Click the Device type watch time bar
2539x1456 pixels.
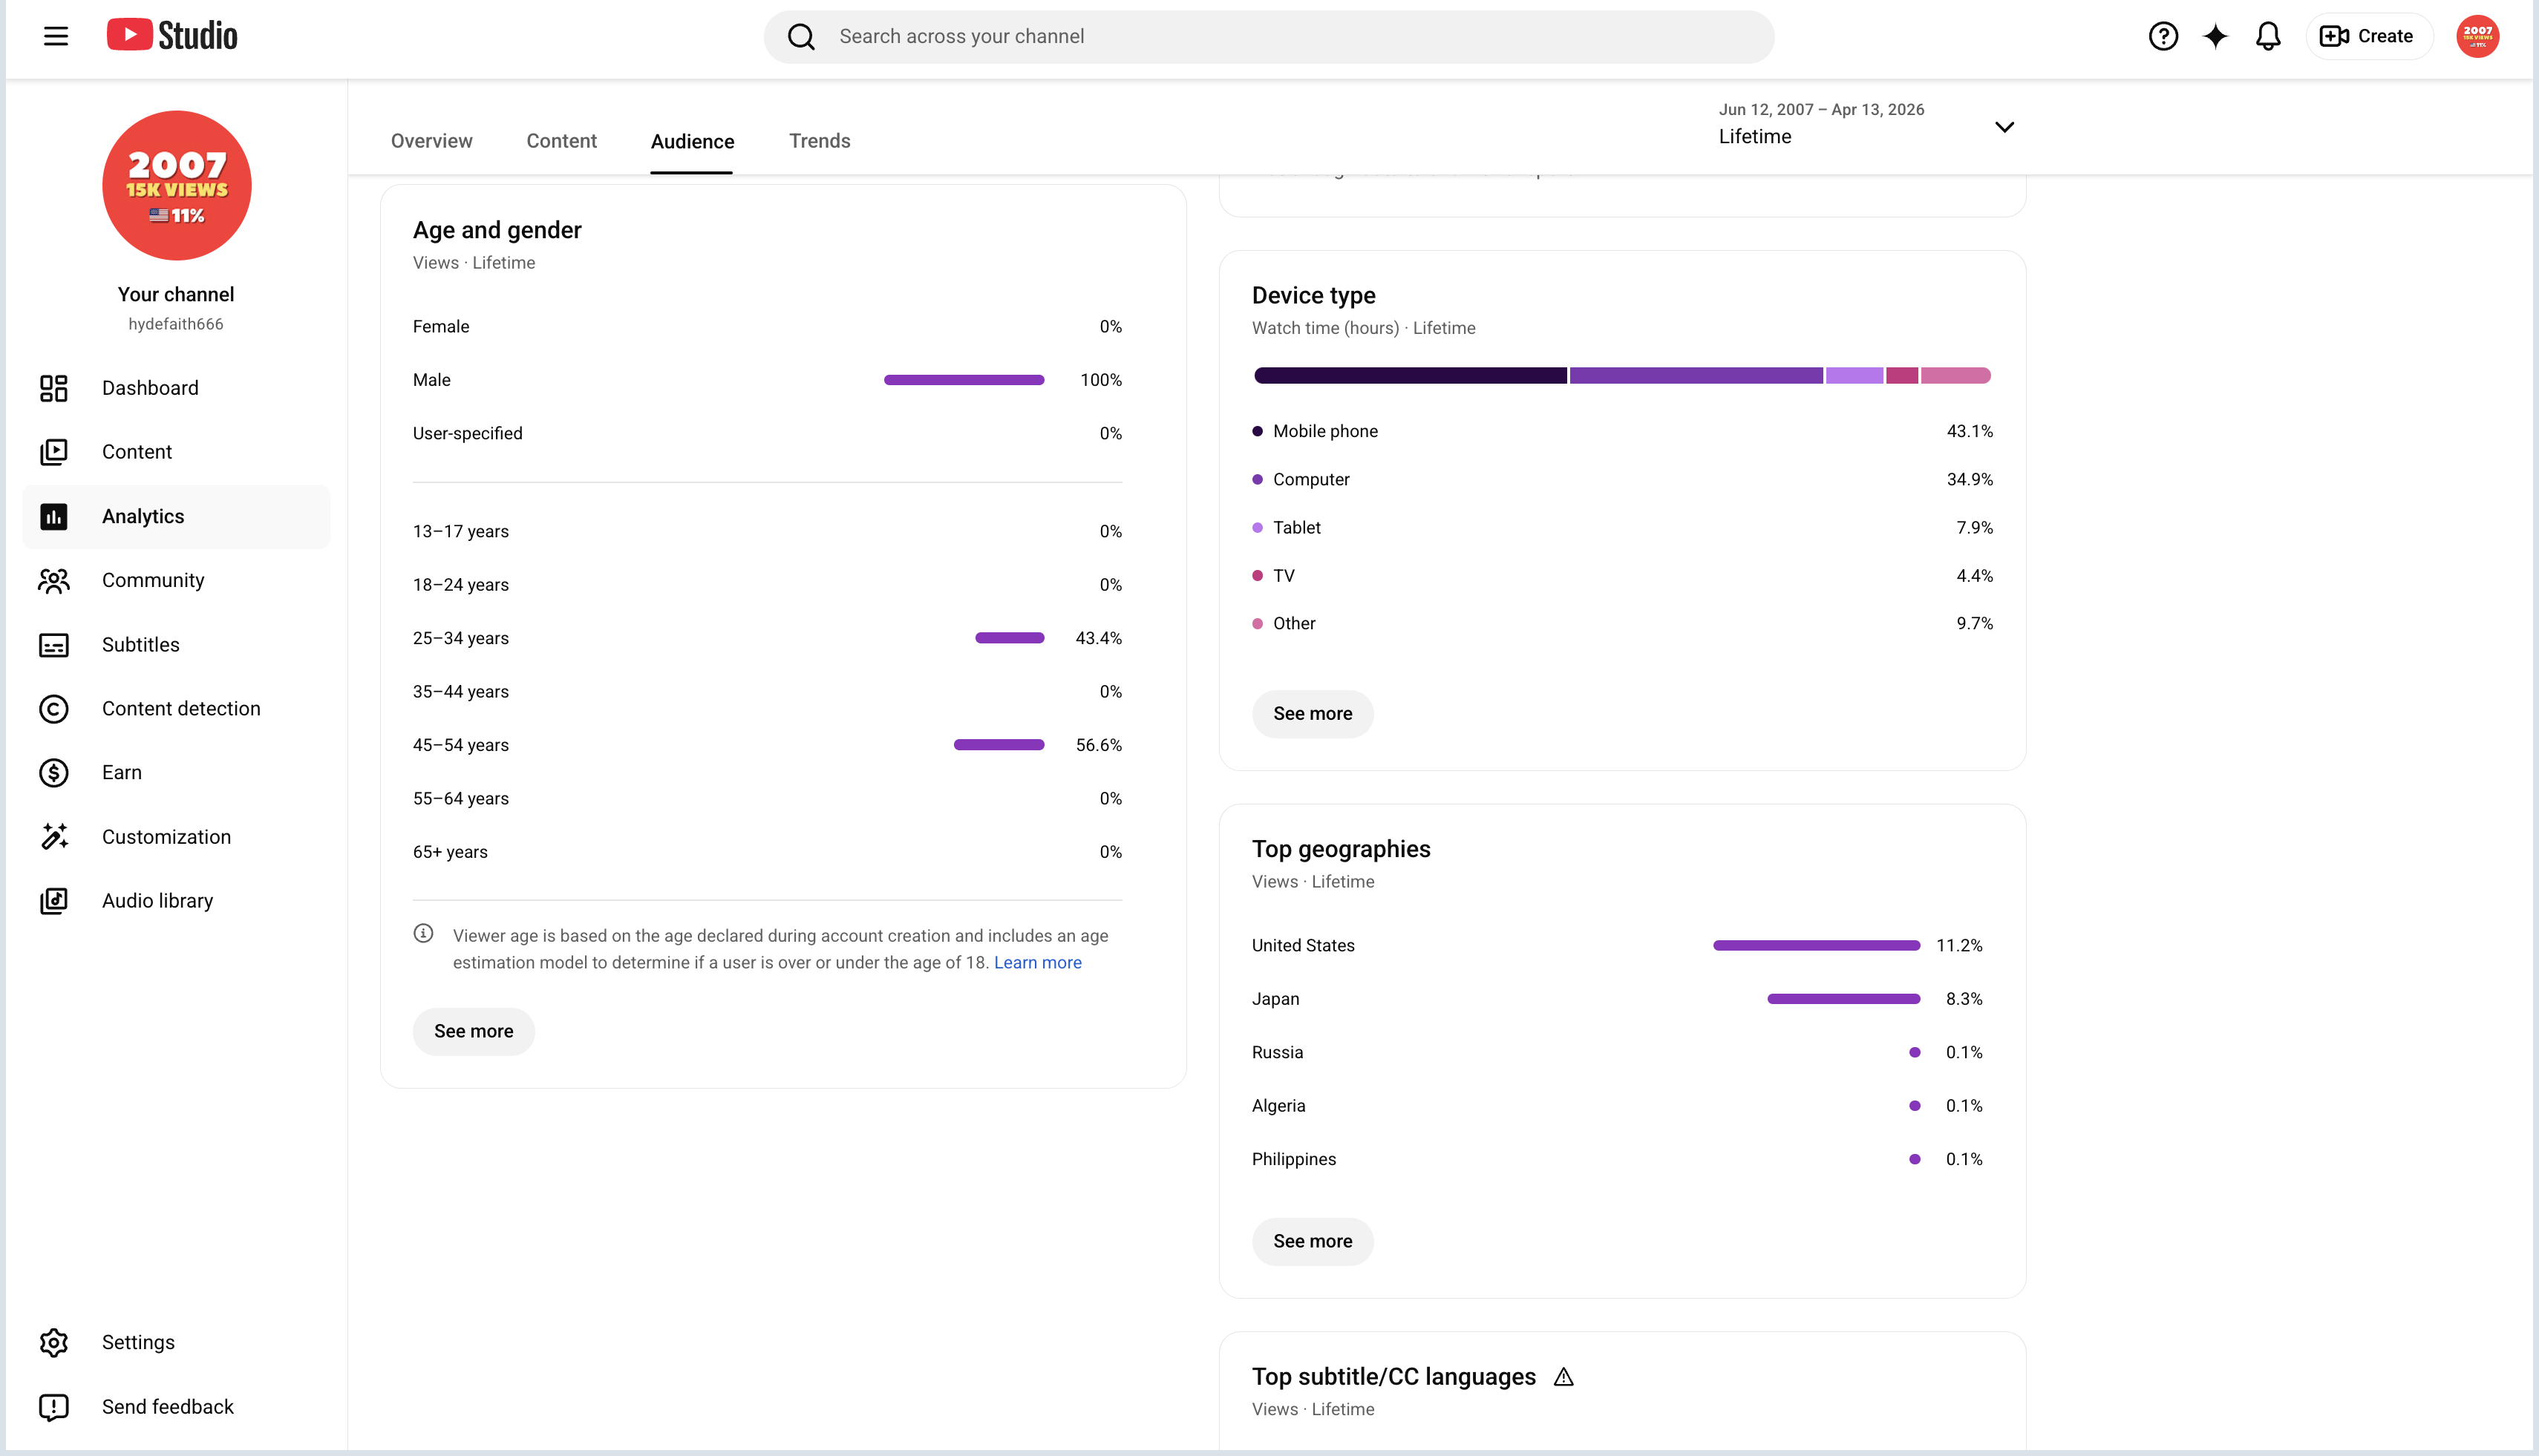1621,376
